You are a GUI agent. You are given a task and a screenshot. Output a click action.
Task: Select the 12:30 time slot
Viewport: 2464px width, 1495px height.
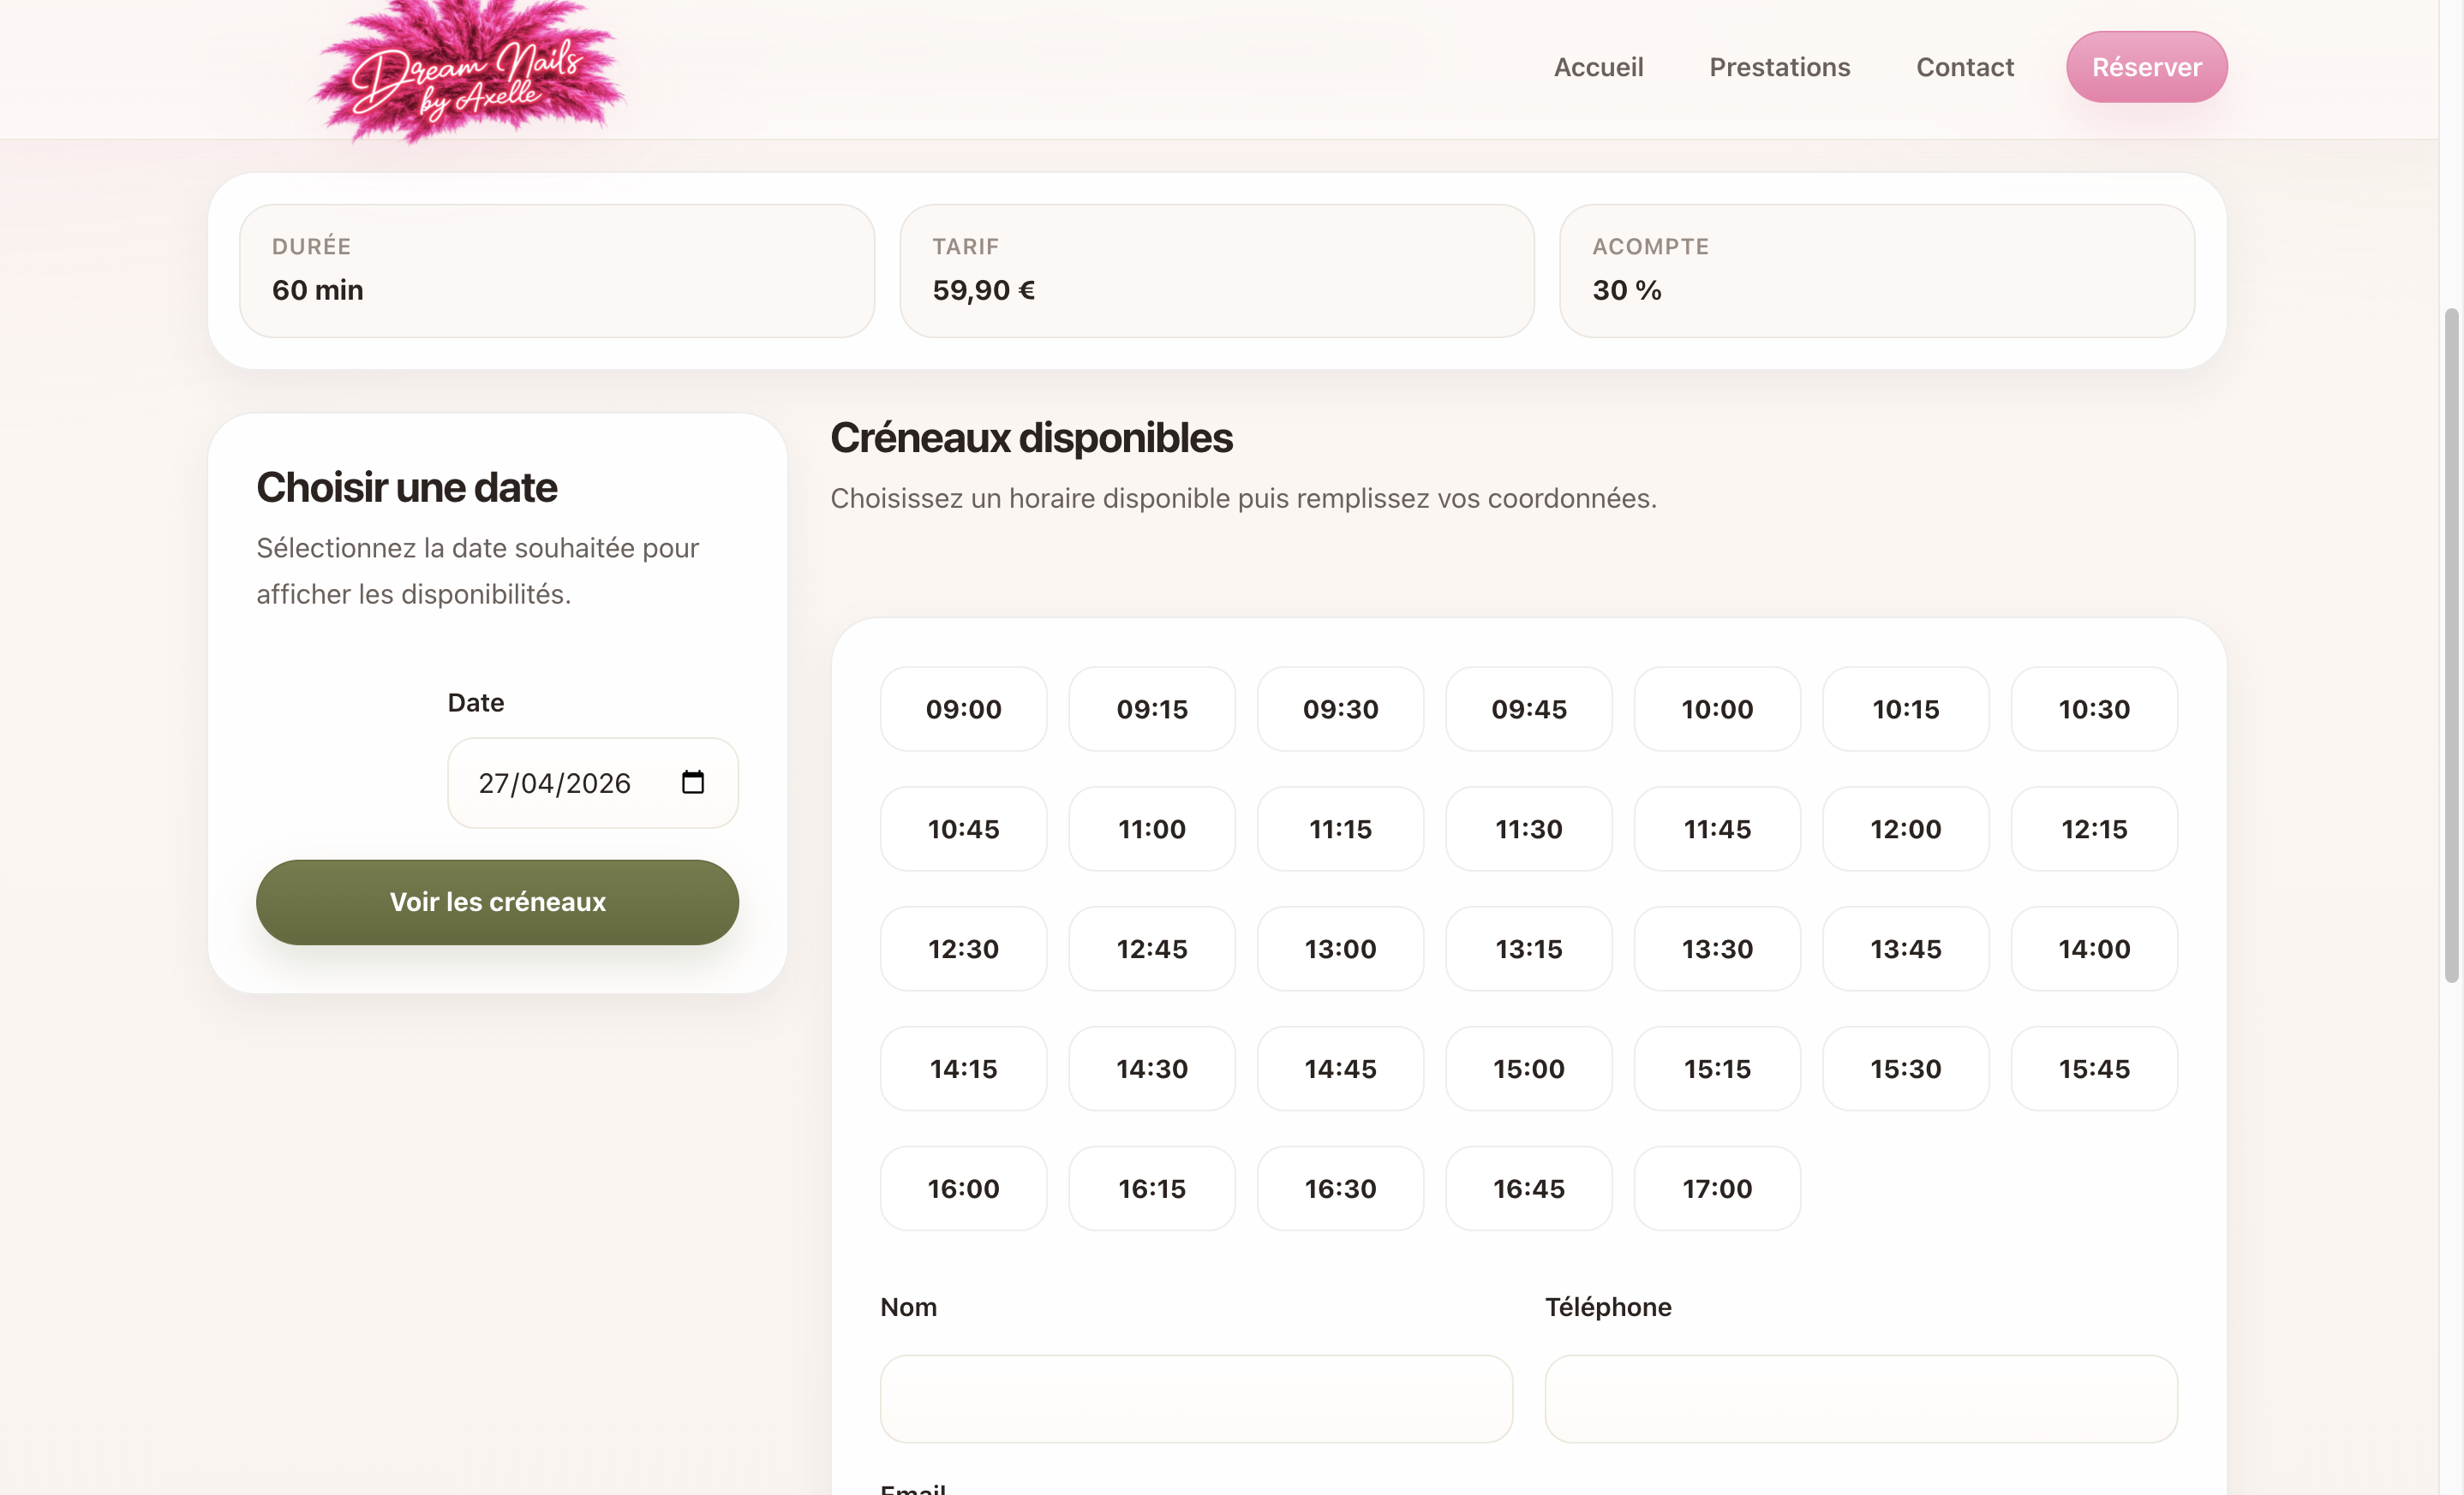coord(963,949)
